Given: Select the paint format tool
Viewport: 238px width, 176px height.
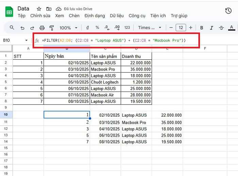Looking at the screenshot, I should point(52,28).
